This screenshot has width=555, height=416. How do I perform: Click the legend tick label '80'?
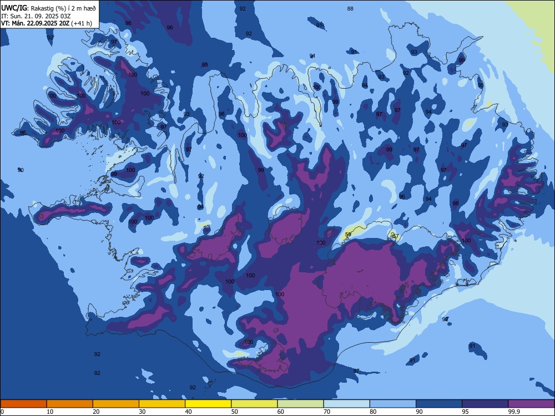tap(373, 412)
